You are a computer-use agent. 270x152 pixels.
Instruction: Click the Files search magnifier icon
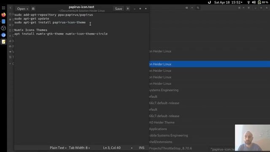pyautogui.click(x=198, y=8)
